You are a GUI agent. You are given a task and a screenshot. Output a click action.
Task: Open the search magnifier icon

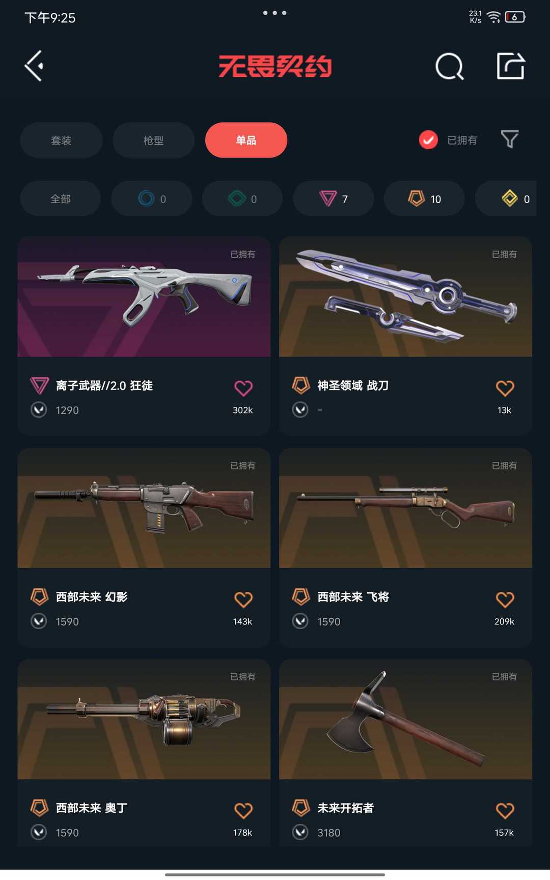[450, 66]
